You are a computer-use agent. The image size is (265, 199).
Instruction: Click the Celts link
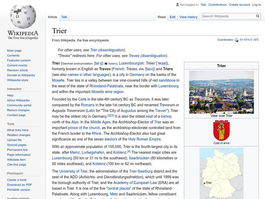click(82, 99)
